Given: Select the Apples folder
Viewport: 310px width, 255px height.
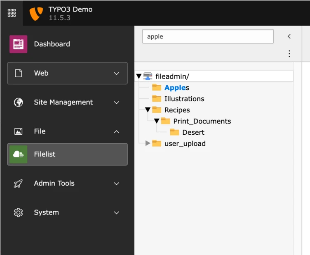Looking at the screenshot, I should [x=176, y=88].
